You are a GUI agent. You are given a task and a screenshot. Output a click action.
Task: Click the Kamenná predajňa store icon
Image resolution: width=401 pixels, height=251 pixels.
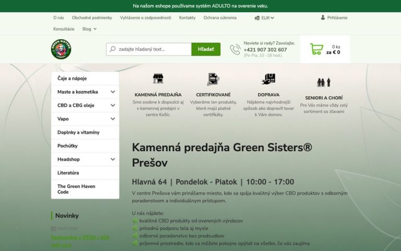tap(158, 78)
